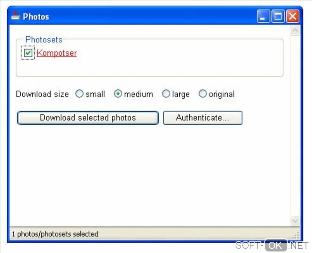Click the scrollbar up arrow
Viewport: 312px width, 253px height.
[295, 31]
